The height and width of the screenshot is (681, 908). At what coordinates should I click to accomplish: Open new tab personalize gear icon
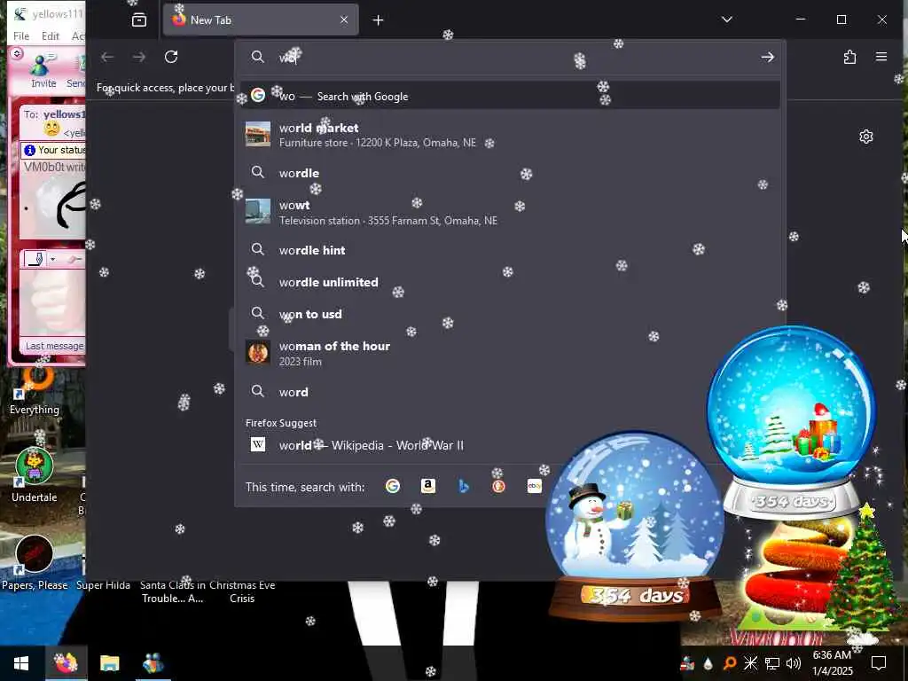coord(865,137)
